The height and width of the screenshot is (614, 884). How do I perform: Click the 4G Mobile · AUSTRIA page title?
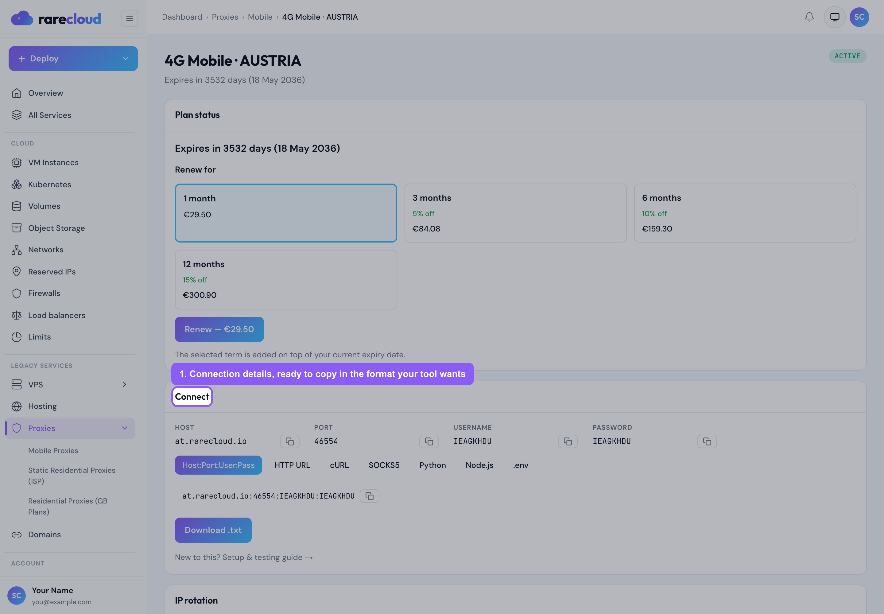pyautogui.click(x=233, y=61)
